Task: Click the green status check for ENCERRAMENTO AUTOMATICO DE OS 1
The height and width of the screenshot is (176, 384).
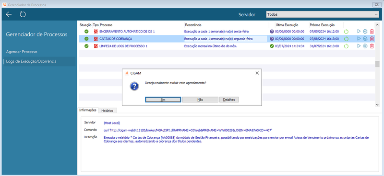Action: coord(86,32)
